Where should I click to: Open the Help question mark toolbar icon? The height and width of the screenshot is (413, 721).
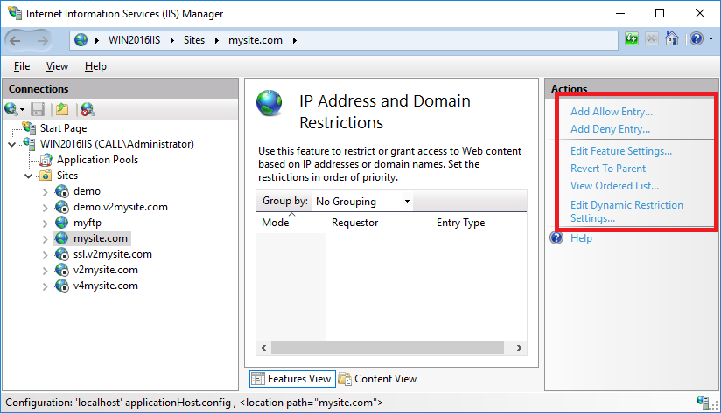pyautogui.click(x=696, y=39)
